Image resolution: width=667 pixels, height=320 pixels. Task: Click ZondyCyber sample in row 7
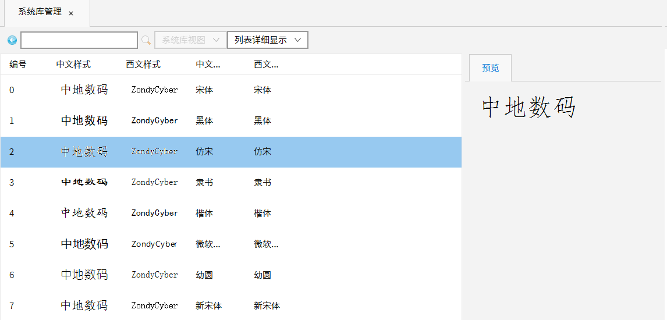pyautogui.click(x=154, y=305)
